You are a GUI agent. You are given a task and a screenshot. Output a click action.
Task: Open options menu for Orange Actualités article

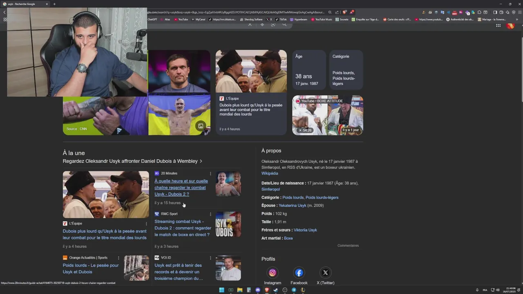(x=118, y=258)
